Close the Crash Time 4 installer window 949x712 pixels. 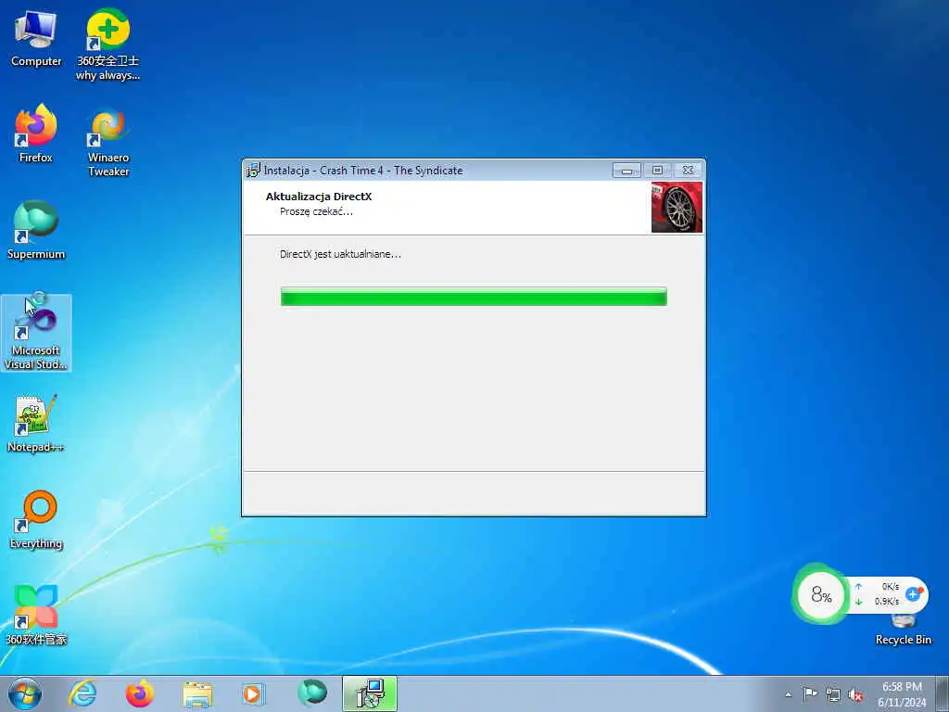[x=689, y=171]
